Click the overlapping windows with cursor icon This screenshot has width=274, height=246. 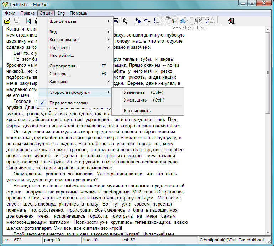[125, 21]
